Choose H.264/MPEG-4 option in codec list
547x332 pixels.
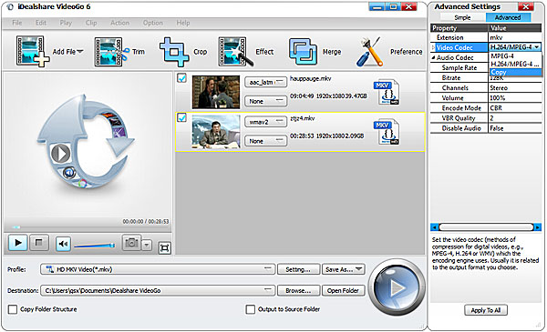tap(515, 64)
